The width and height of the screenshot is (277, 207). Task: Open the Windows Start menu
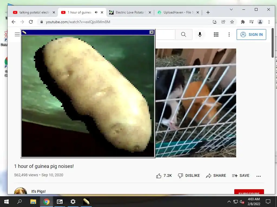(x=6, y=202)
